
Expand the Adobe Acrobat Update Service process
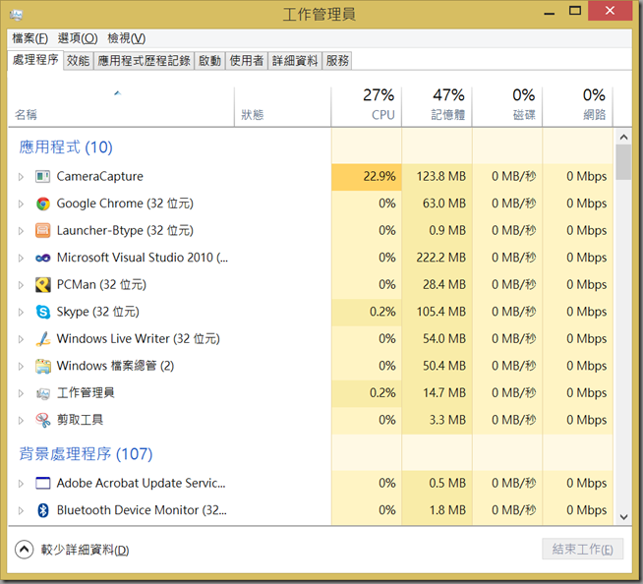pyautogui.click(x=21, y=484)
